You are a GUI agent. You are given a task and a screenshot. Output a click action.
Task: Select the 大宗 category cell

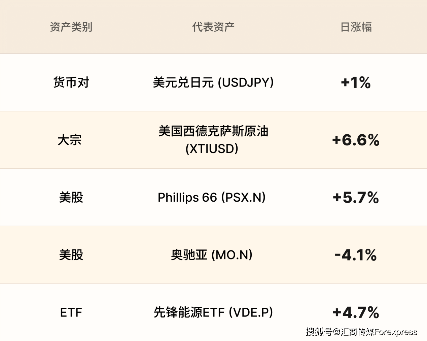pos(70,140)
